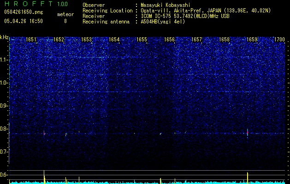
Task: Click the 'meteor' label
Action: coord(65,14)
